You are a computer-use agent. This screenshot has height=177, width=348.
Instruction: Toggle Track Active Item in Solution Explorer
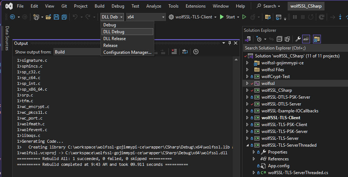(317, 39)
